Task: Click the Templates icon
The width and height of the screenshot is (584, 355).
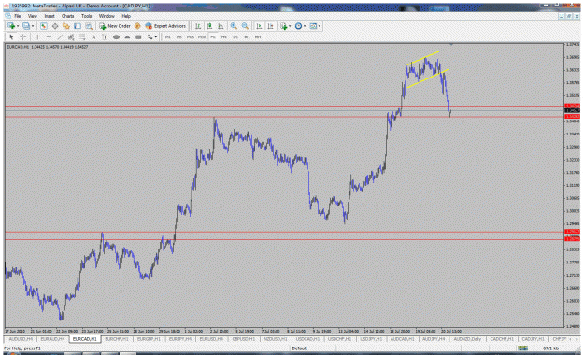Action: pyautogui.click(x=313, y=26)
